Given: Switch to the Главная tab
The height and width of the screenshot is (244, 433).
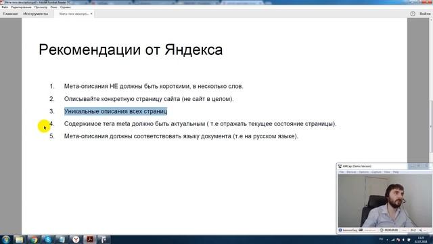Looking at the screenshot, I should (x=11, y=14).
